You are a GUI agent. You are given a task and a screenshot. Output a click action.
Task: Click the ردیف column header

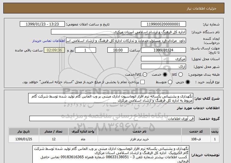tap(215, 131)
